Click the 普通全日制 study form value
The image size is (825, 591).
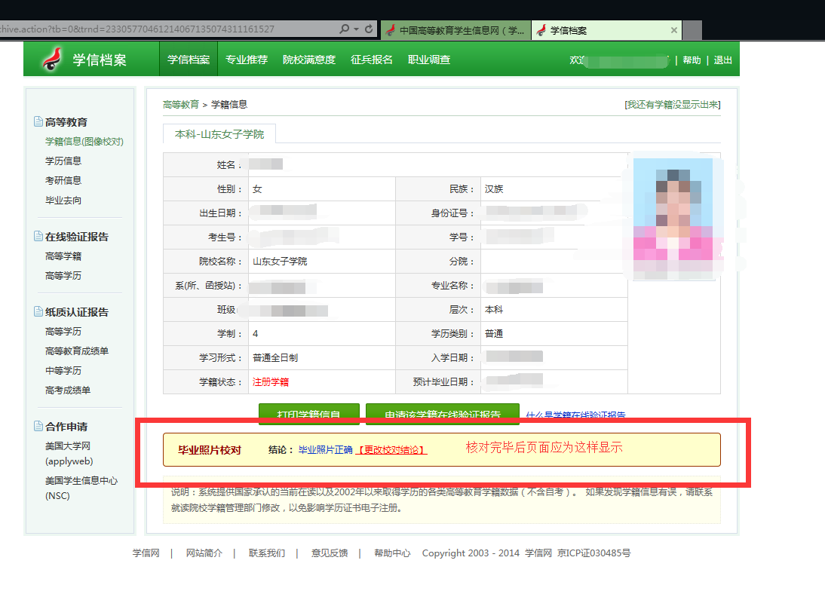click(275, 357)
